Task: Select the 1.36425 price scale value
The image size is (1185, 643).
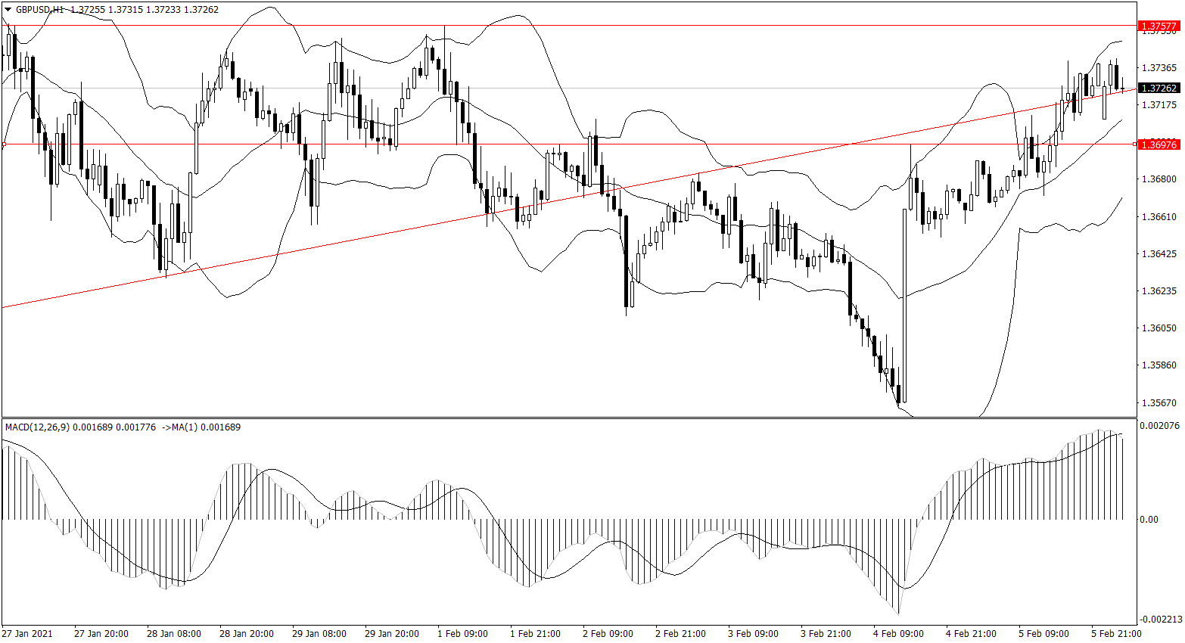Action: pos(1159,254)
